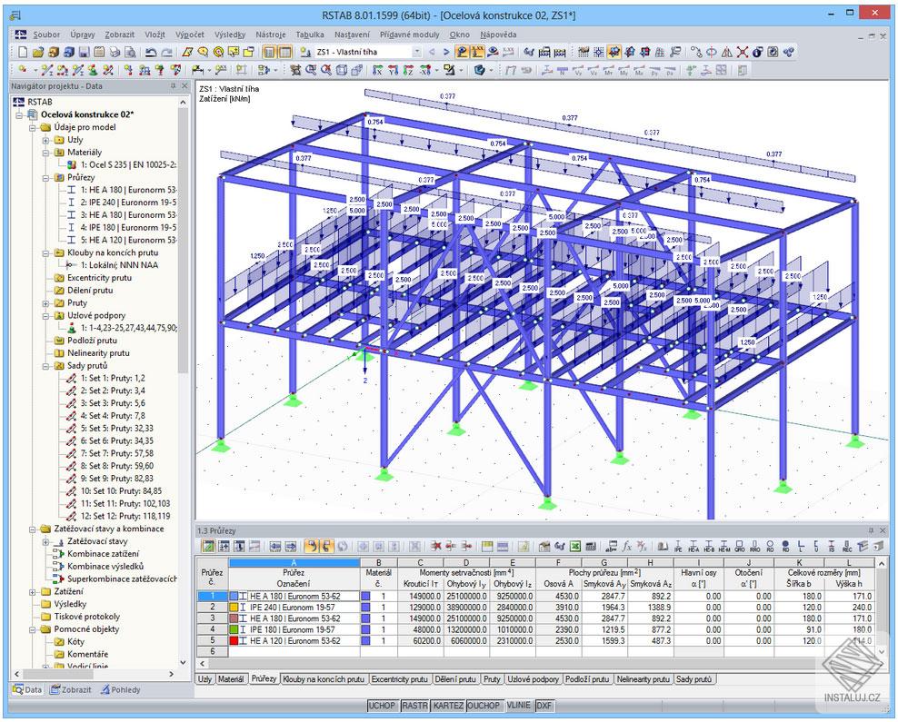Screen dimensions: 898x722
Task: Show shear force Vz results icon
Action: pos(594,70)
